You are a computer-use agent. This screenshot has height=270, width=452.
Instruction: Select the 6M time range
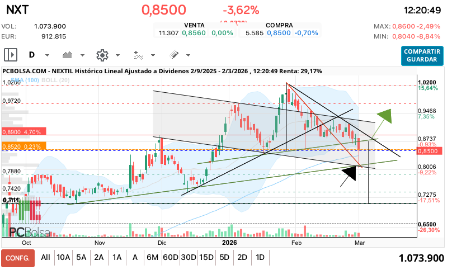[x=153, y=257]
